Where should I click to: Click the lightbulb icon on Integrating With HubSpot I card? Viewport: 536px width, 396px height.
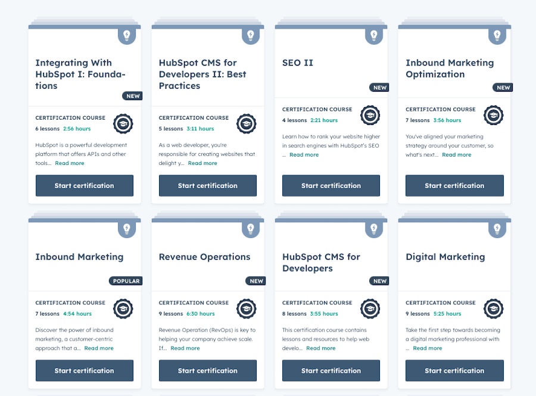point(127,36)
